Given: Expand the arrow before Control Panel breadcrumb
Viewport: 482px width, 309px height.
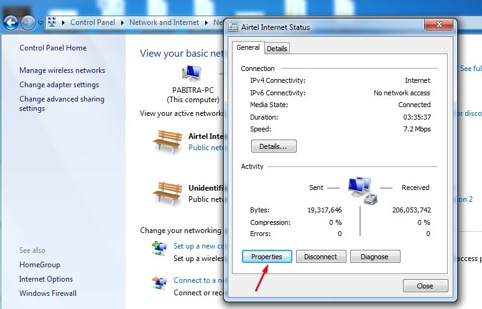Looking at the screenshot, I should click(x=63, y=22).
